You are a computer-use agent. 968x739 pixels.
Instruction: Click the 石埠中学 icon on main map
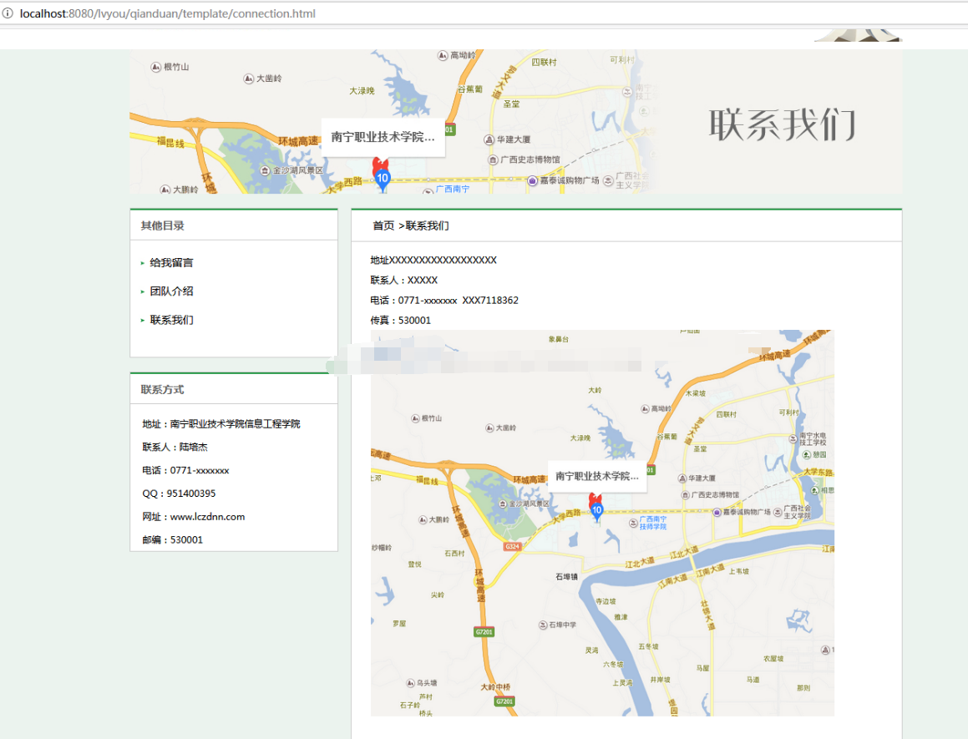pos(543,625)
